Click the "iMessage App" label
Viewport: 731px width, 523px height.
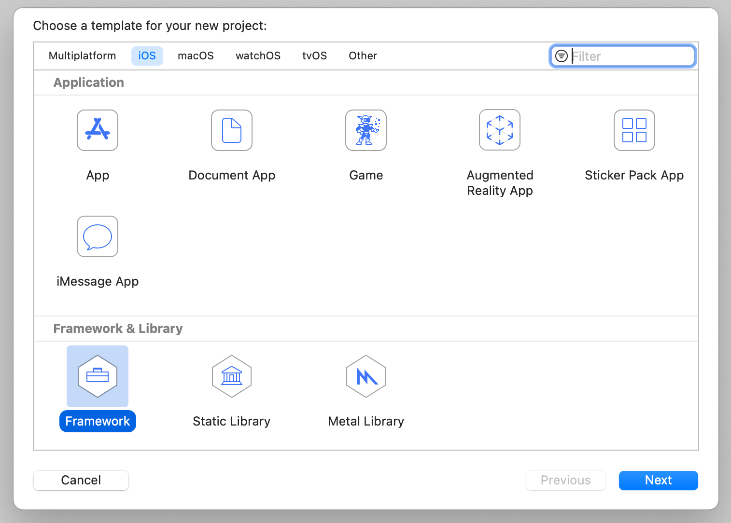click(98, 281)
